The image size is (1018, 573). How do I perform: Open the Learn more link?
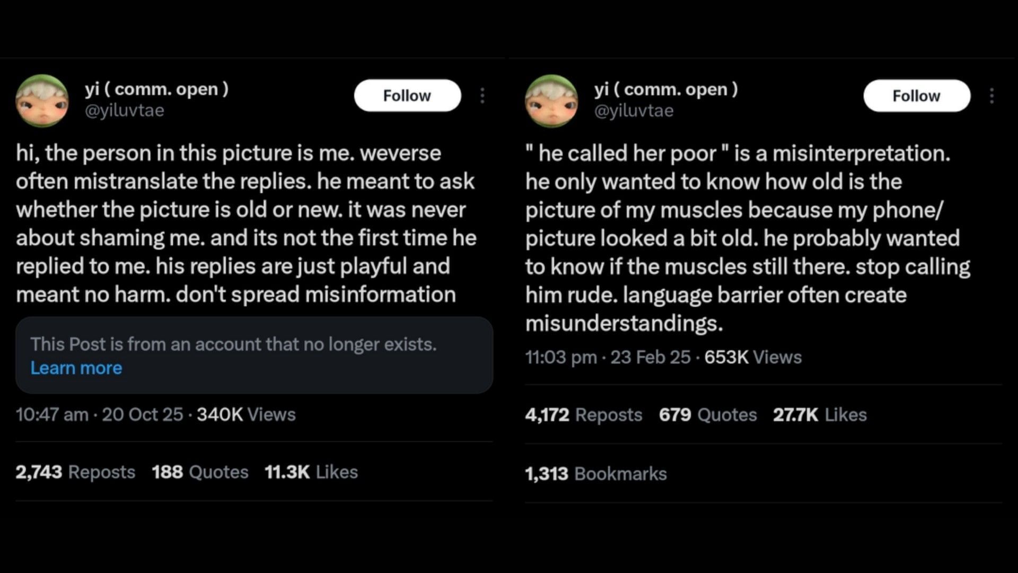point(76,368)
